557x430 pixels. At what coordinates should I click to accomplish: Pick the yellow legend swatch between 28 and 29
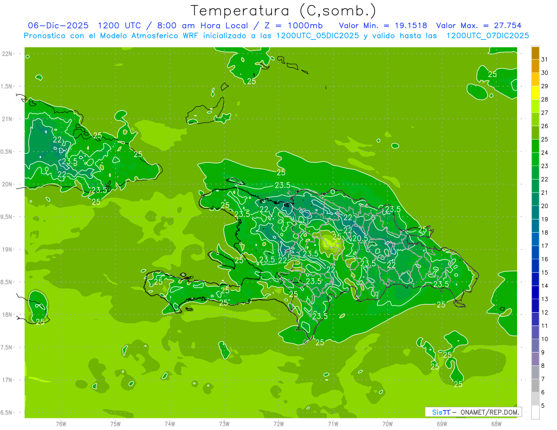[535, 93]
